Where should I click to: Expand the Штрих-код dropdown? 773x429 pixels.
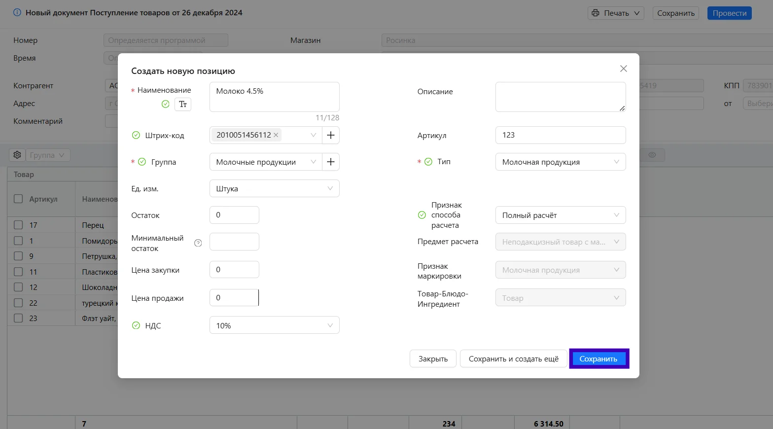313,135
